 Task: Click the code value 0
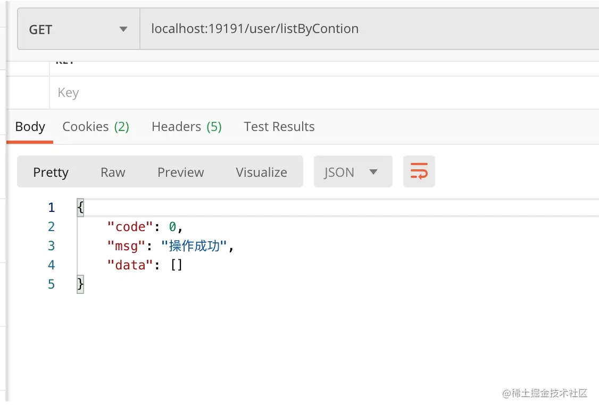pyautogui.click(x=172, y=227)
